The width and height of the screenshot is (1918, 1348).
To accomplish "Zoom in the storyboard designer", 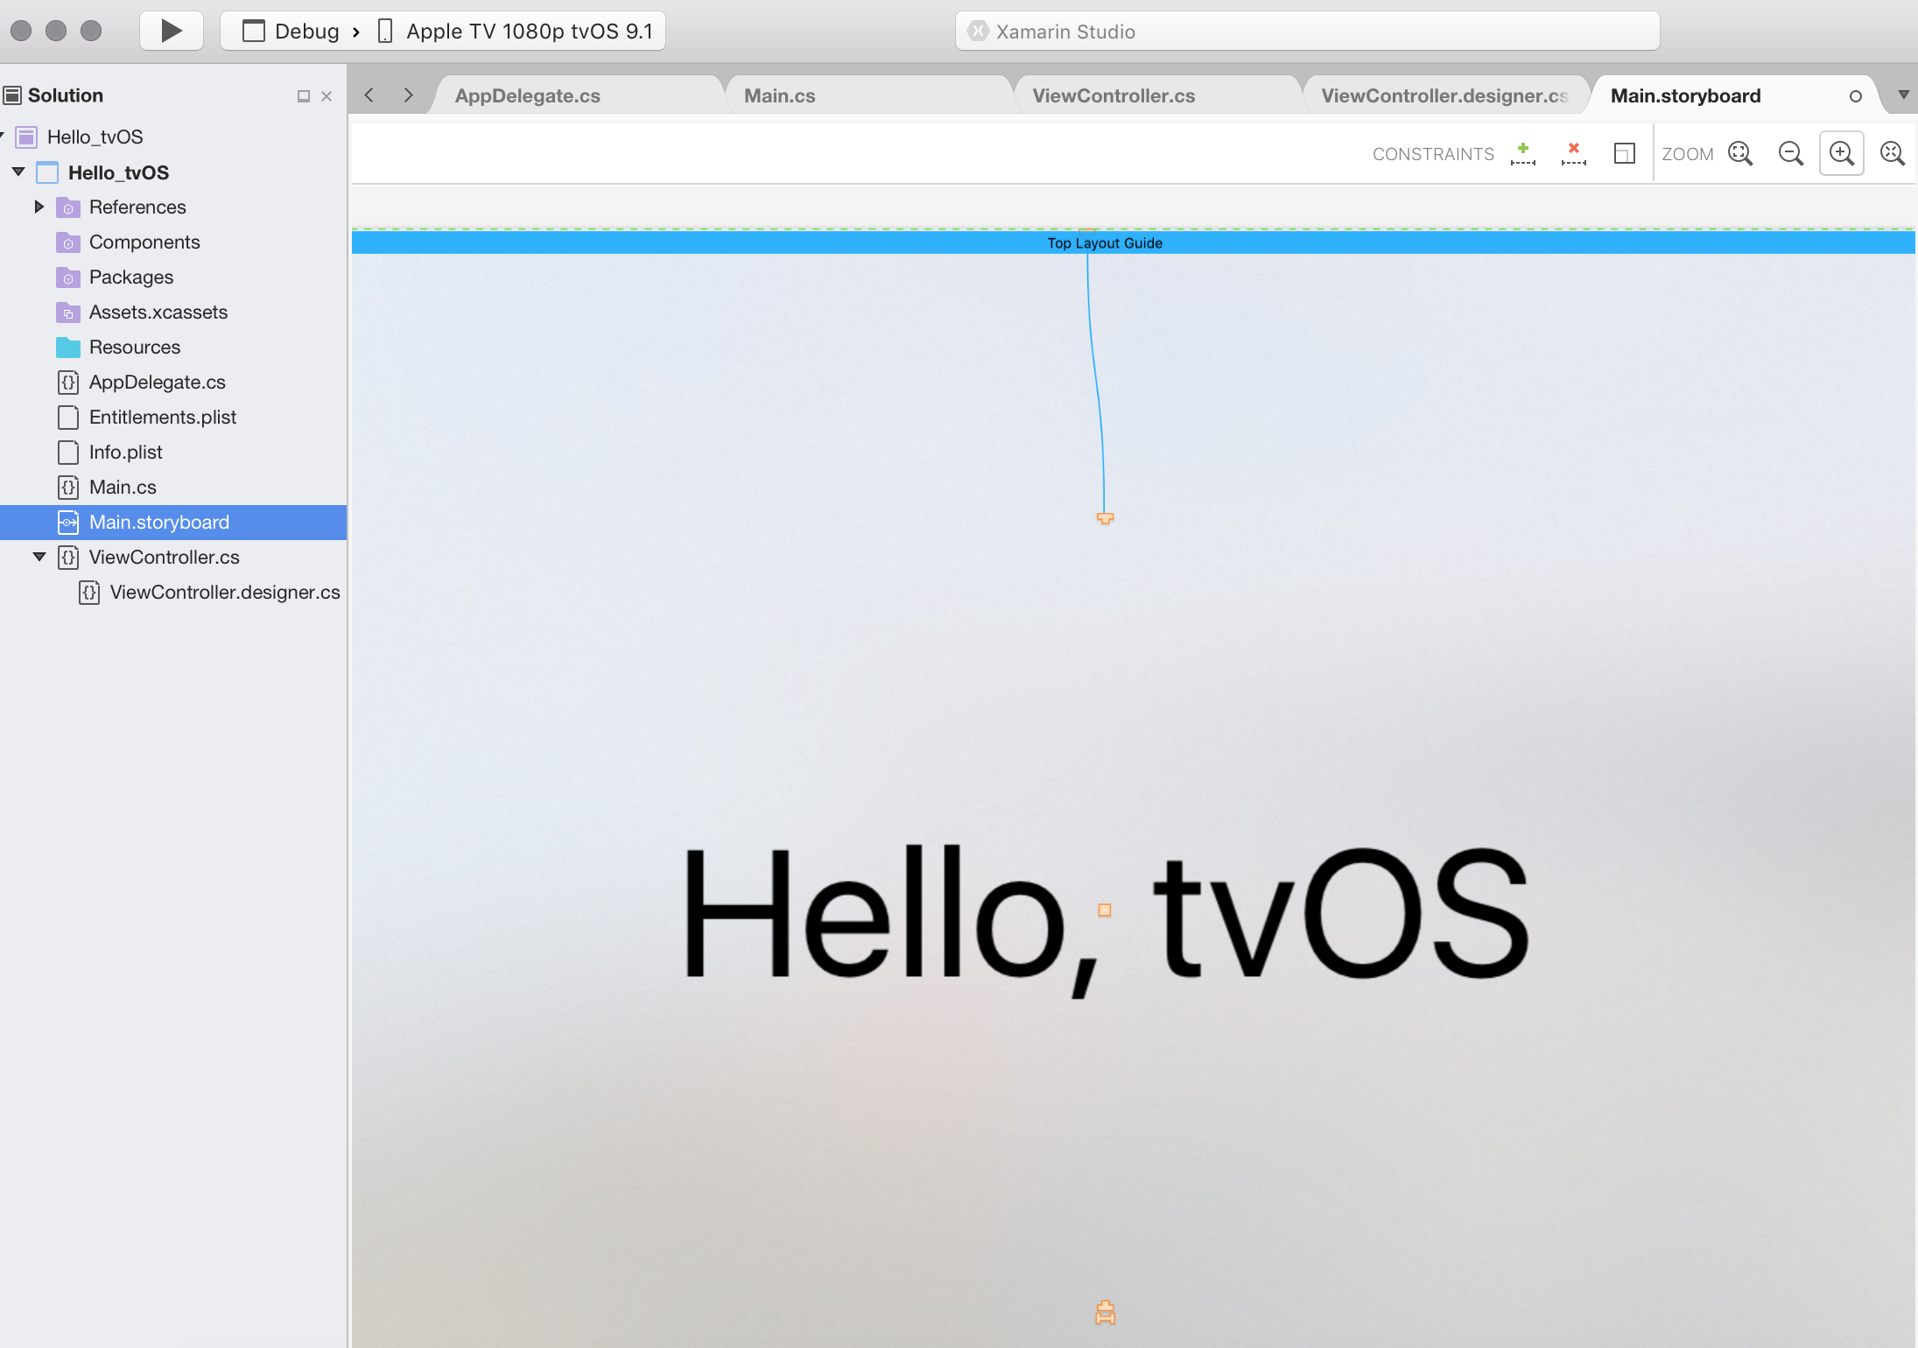I will pos(1841,154).
